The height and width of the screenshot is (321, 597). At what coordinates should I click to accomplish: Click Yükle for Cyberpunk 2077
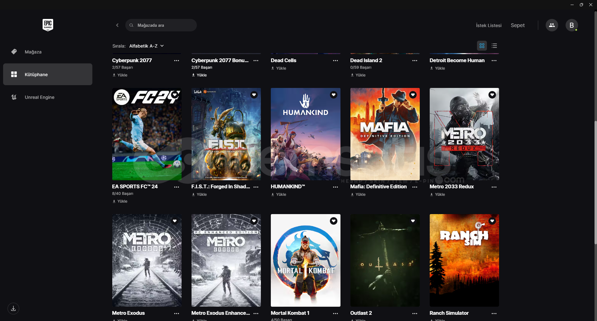point(120,75)
